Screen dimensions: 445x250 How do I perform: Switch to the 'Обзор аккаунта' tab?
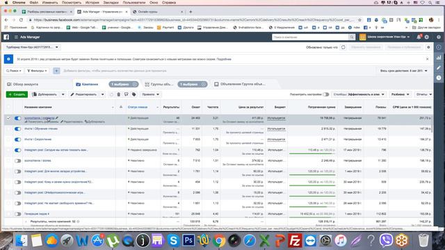point(23,84)
